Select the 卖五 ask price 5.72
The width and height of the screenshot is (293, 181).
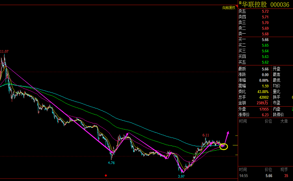click(265, 11)
